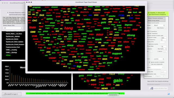Click Max Grams field showing 3
174x98 pixels.
click(166, 28)
